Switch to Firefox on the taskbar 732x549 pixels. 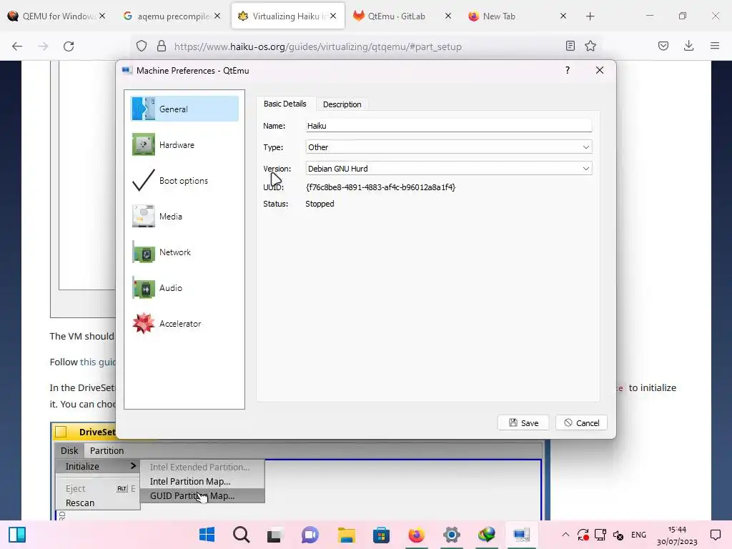tap(417, 535)
